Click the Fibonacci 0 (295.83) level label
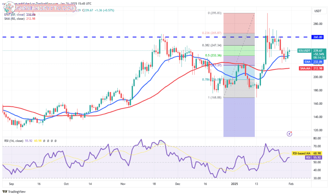This screenshot has height=196, width=330. (x=214, y=13)
